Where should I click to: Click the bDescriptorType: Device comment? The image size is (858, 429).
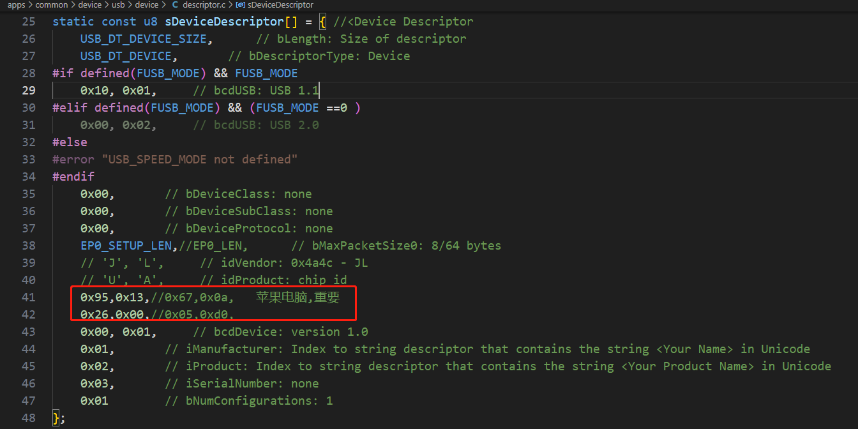pyautogui.click(x=319, y=56)
